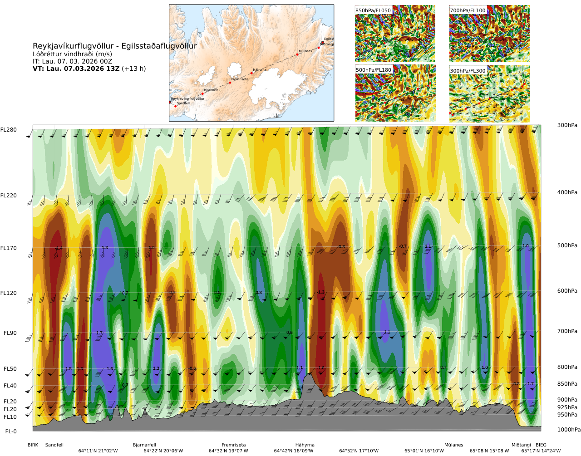Click the Múlanes label on the bottom axis
This screenshot has height=456, width=581.
[x=454, y=445]
